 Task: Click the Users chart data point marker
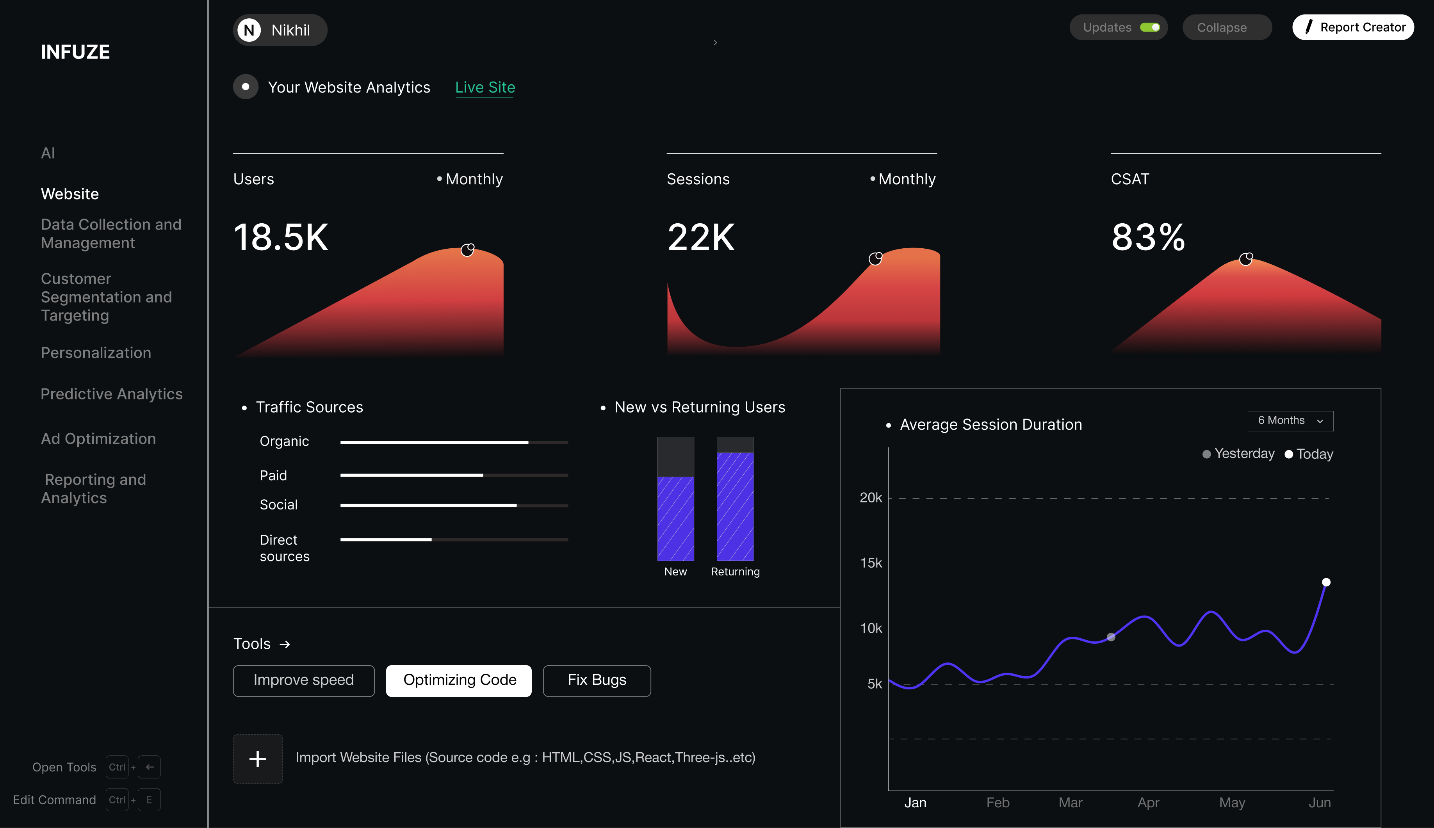point(467,250)
